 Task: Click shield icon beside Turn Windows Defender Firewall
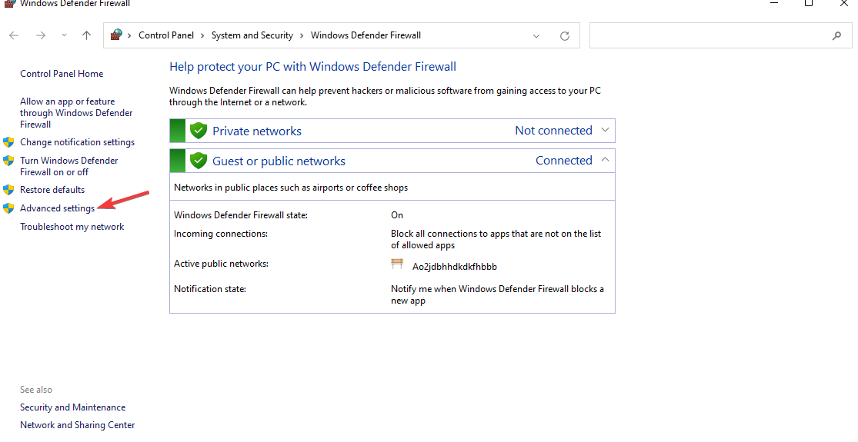8,161
